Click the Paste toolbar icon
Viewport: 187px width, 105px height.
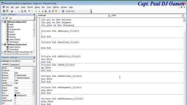(x=22, y=11)
